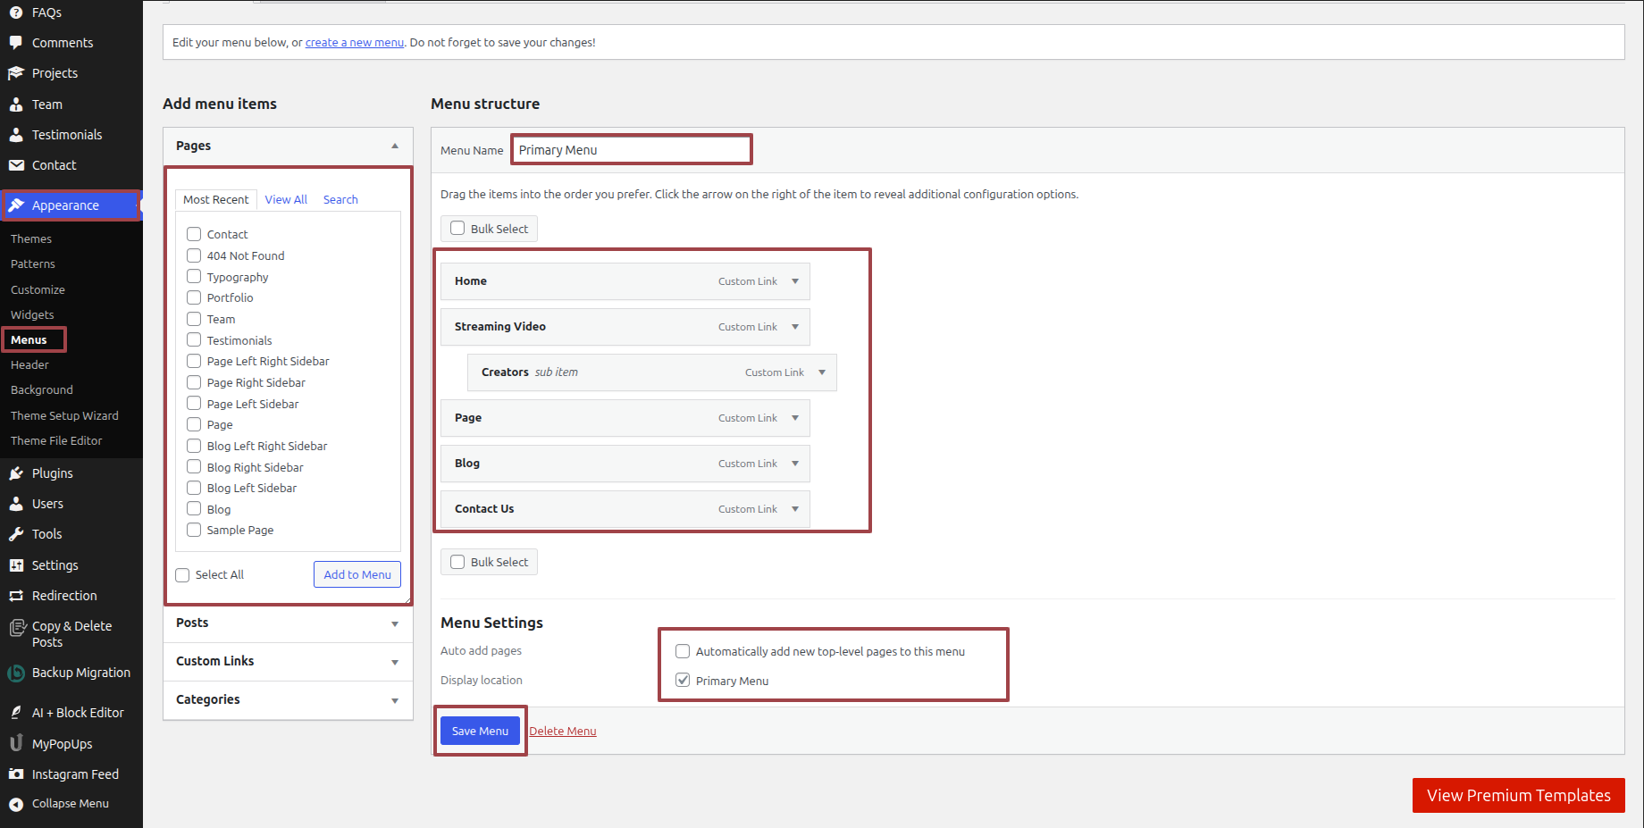Check the Portfolio page checkbox
1644x828 pixels.
pyautogui.click(x=194, y=297)
